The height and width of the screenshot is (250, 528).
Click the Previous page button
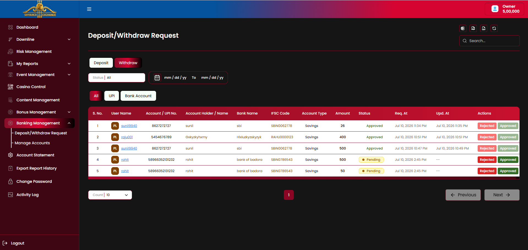coord(463,195)
